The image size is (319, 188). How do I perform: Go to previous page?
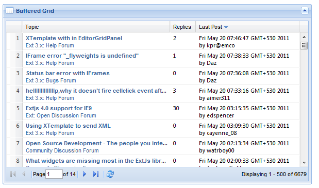click(x=24, y=174)
